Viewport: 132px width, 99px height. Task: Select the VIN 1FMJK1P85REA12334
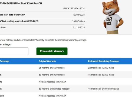74,8
